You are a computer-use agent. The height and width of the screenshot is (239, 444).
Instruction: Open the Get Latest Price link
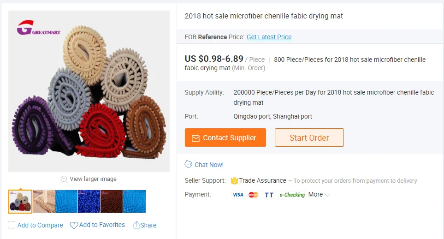tap(269, 37)
